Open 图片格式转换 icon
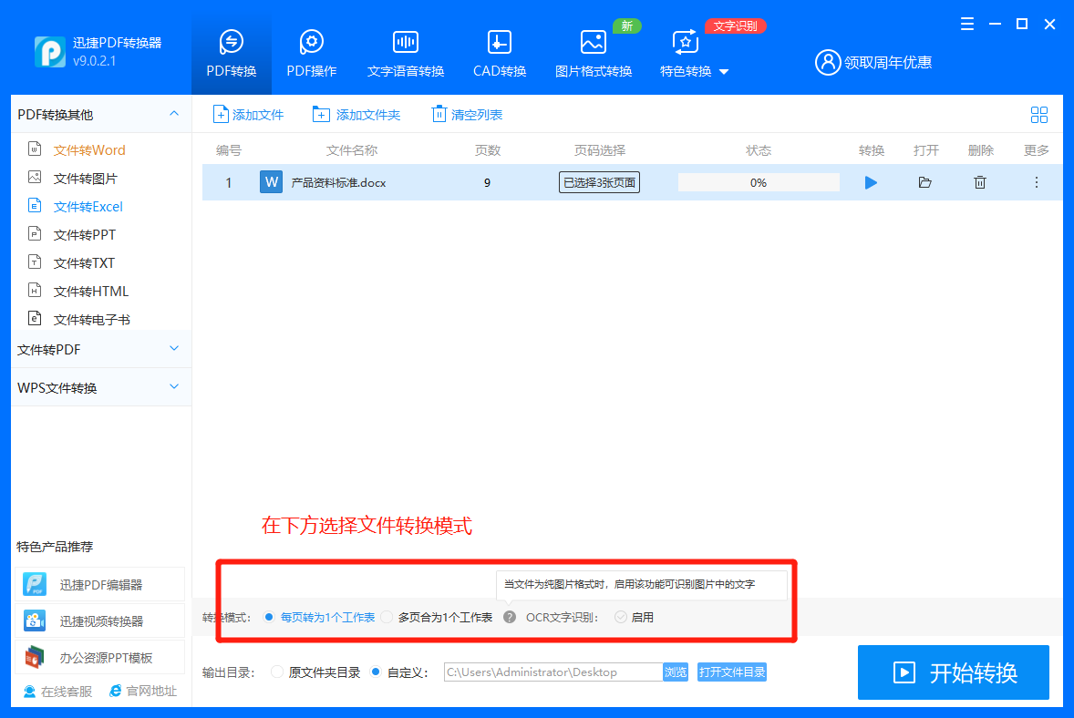The image size is (1074, 718). pyautogui.click(x=594, y=43)
